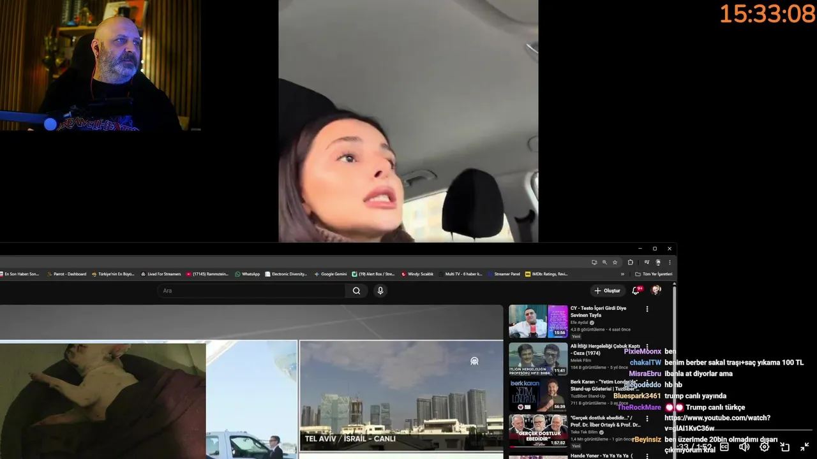
Task: Click chat username chakalTW
Action: pyautogui.click(x=645, y=363)
